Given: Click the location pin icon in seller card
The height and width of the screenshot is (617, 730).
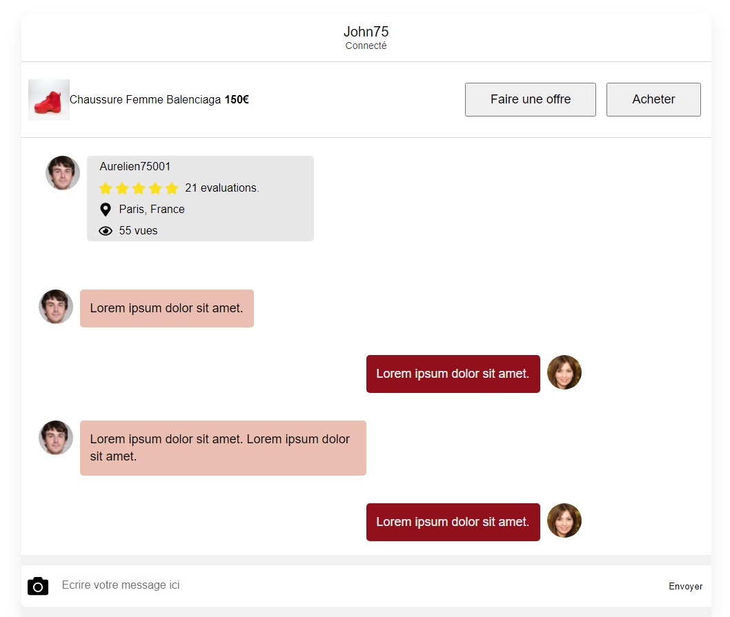Looking at the screenshot, I should (105, 209).
